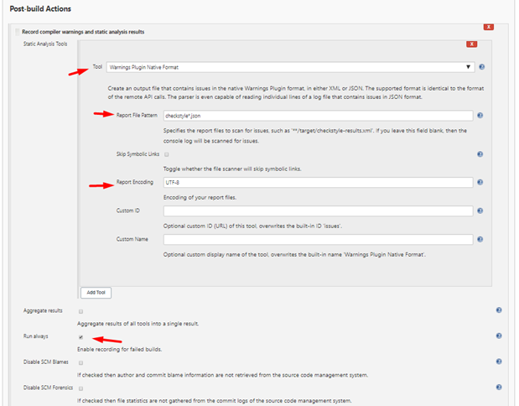519x406 pixels.
Task: Edit the Report File Pattern field
Action: point(318,116)
